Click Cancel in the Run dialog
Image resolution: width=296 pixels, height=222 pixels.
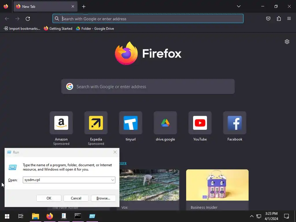(x=76, y=198)
